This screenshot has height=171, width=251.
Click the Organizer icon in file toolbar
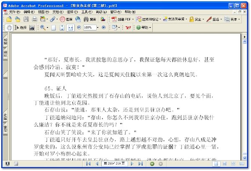[x=43, y=19]
